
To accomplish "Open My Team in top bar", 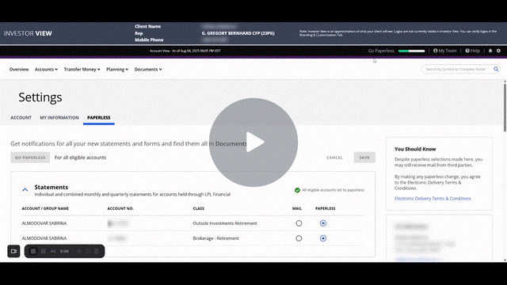I will tap(445, 51).
